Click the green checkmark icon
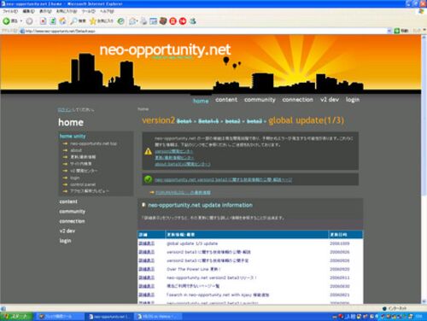The image size is (427, 321). coord(148,179)
